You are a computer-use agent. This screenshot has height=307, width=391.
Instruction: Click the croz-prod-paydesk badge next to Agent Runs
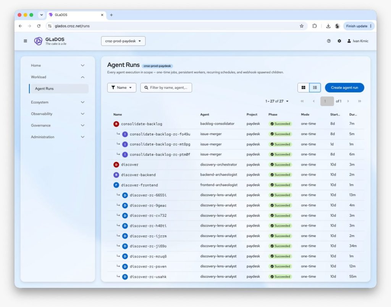[x=157, y=66]
